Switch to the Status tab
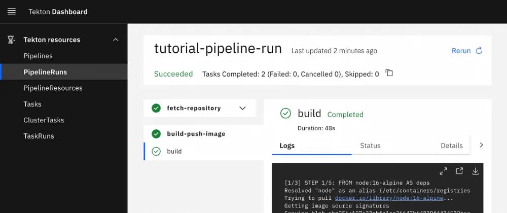507x213 pixels. coord(370,146)
